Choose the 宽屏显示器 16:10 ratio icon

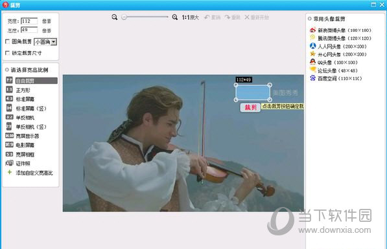click(9, 135)
